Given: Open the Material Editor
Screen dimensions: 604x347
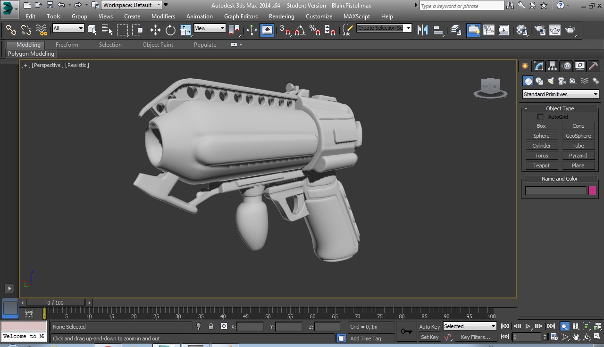Looking at the screenshot, I should [x=521, y=30].
